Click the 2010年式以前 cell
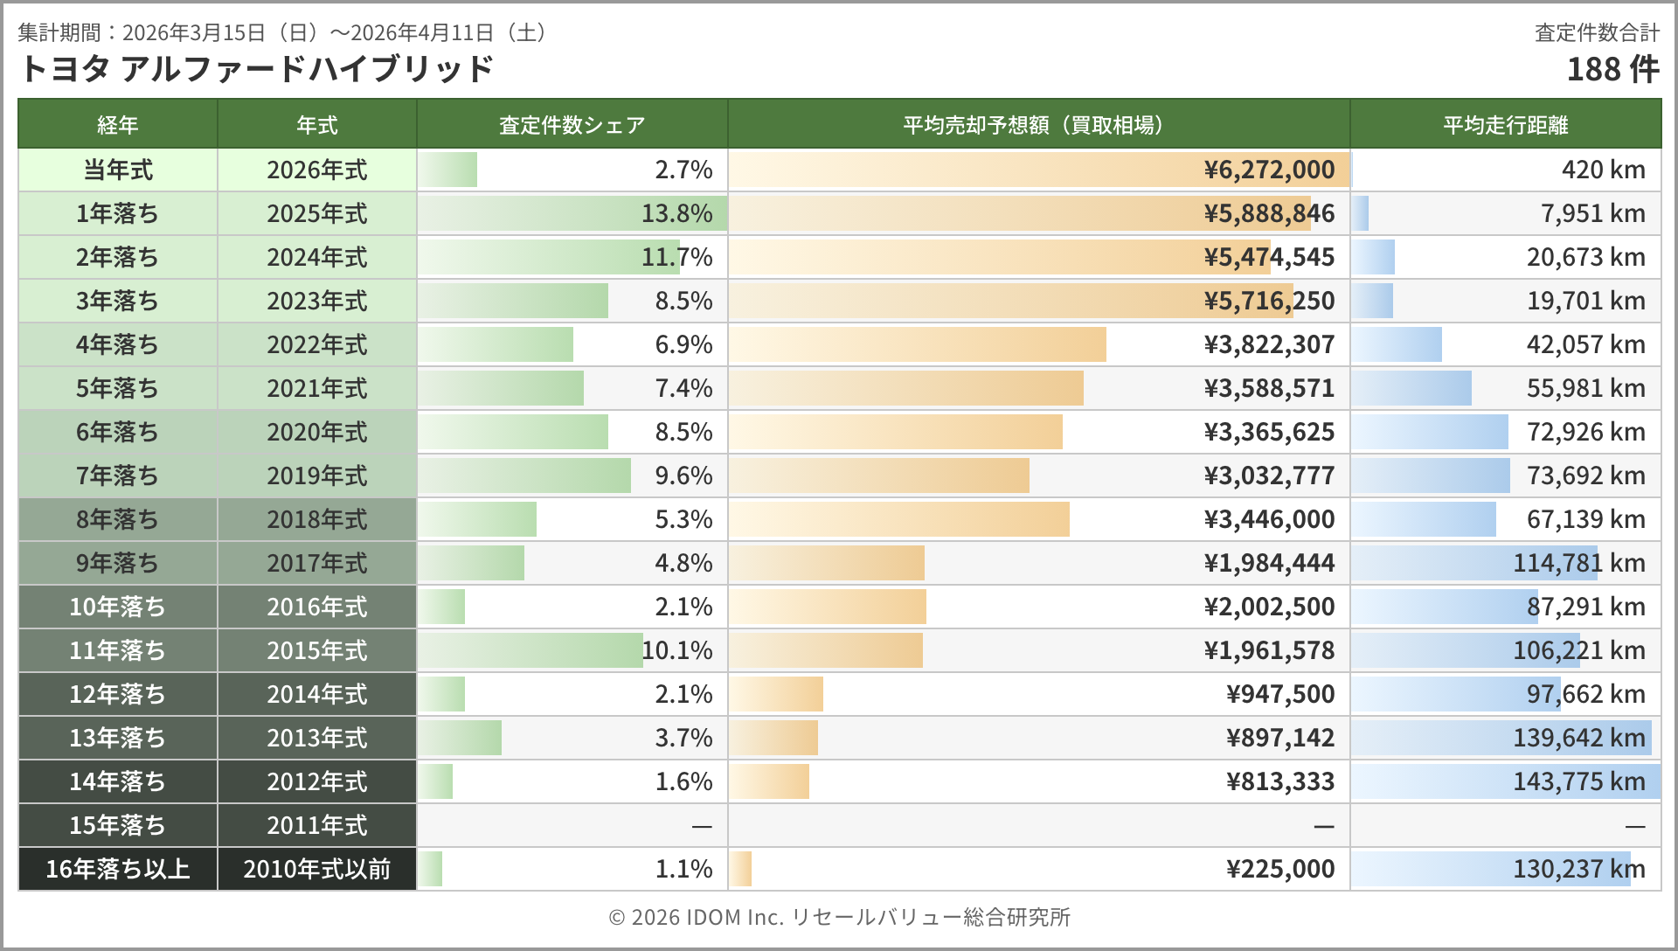This screenshot has width=1678, height=951. coord(317,869)
